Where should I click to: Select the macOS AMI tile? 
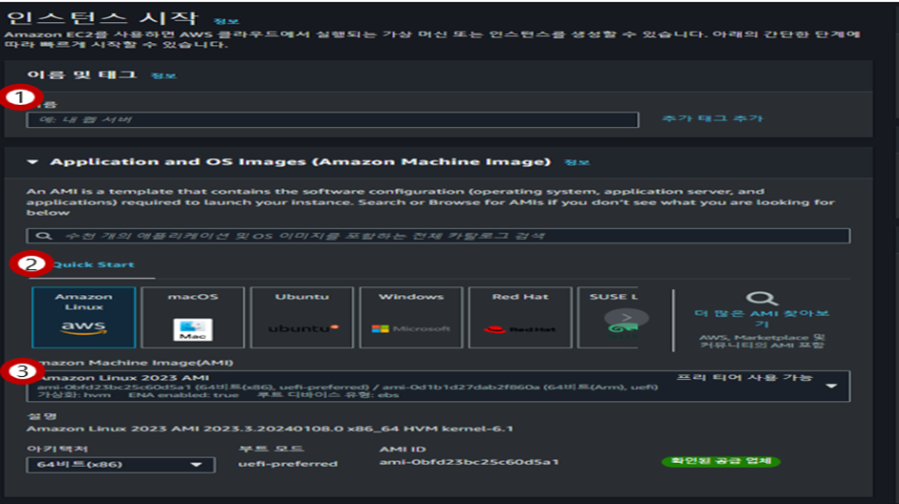(192, 318)
